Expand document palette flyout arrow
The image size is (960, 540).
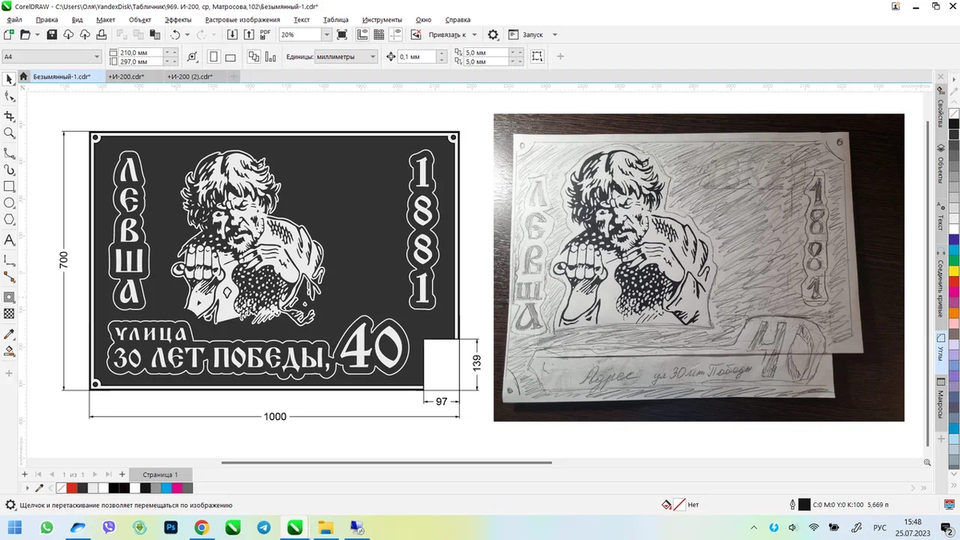click(x=27, y=487)
